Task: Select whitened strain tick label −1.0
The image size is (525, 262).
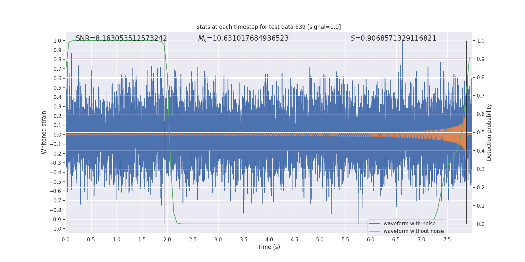Action: pos(56,229)
